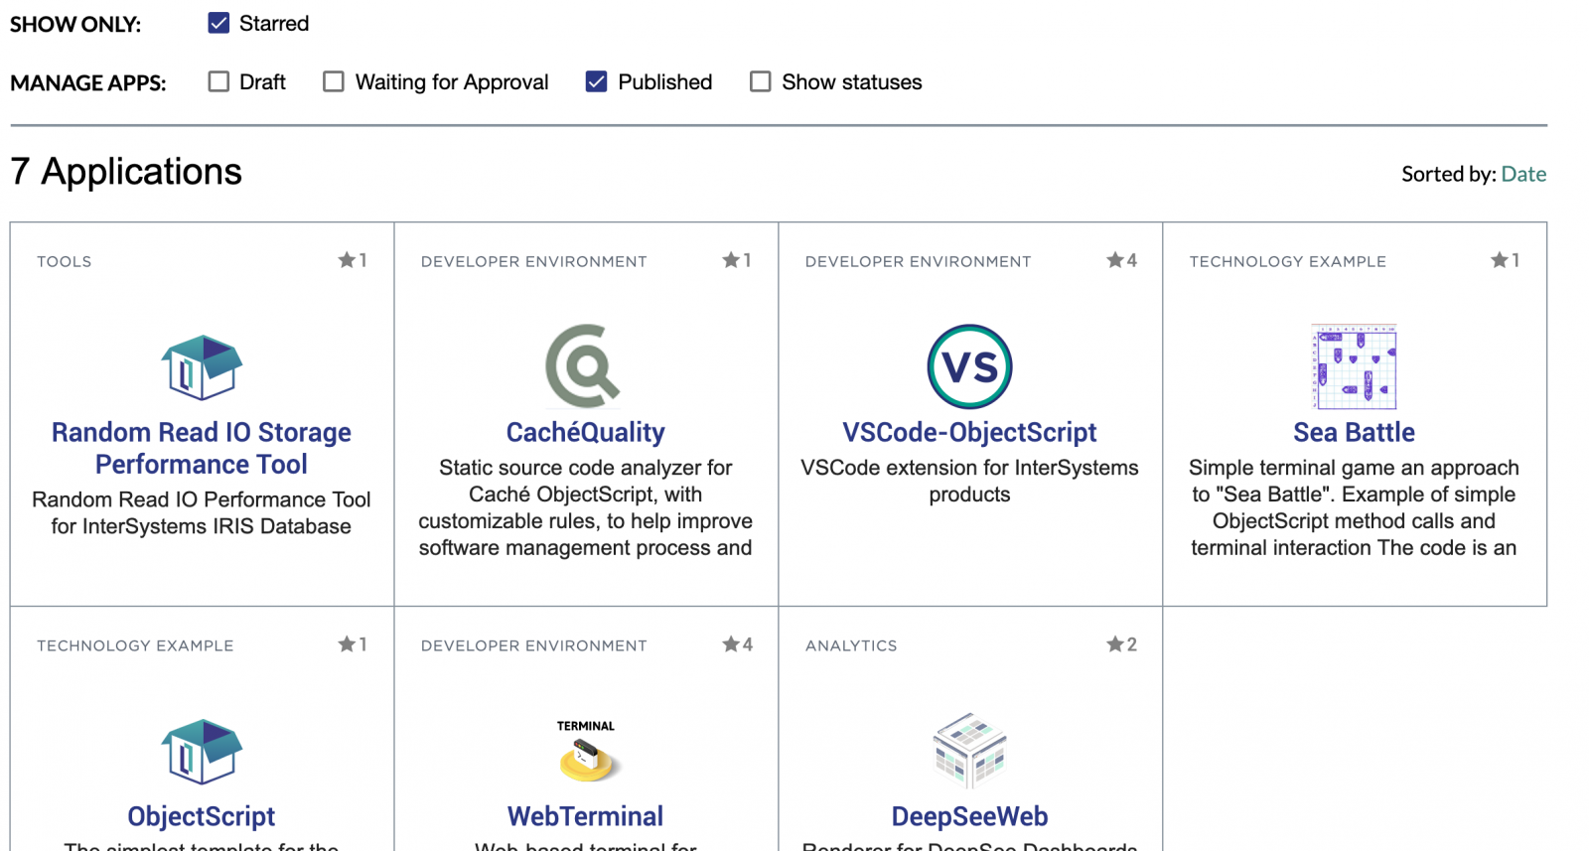Change sorting via the Date link
1589x851 pixels.
(1523, 174)
